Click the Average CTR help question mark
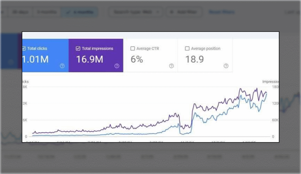 [171, 66]
